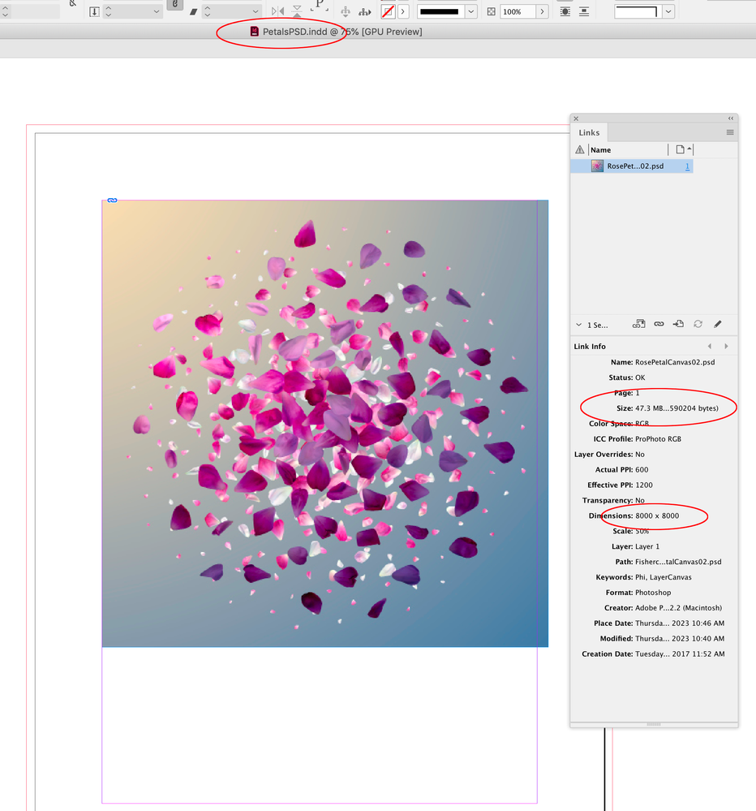This screenshot has height=811, width=756.
Task: Click the flip indicator P icon
Action: click(x=320, y=6)
